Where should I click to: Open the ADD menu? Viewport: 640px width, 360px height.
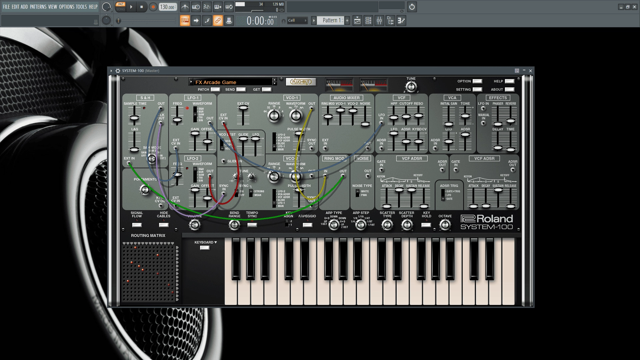[24, 7]
